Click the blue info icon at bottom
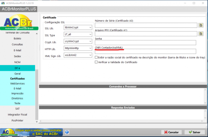208x137 pixels. point(67,132)
